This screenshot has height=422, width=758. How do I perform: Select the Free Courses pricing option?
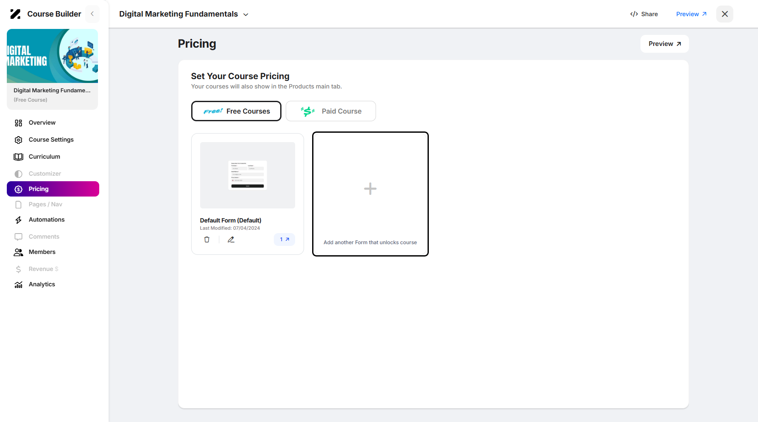[x=236, y=111]
